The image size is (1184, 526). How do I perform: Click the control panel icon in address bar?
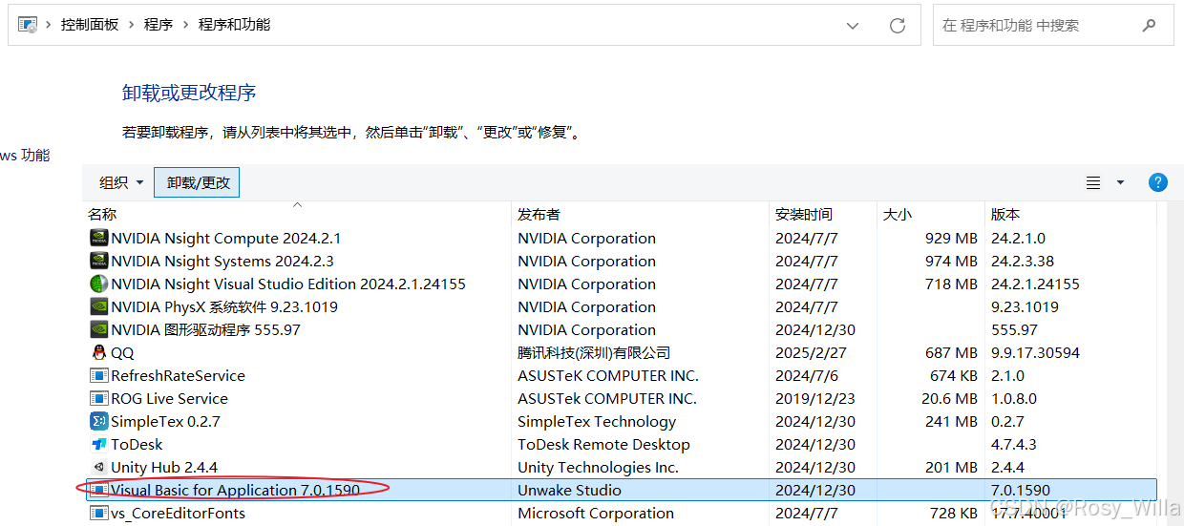[x=28, y=25]
